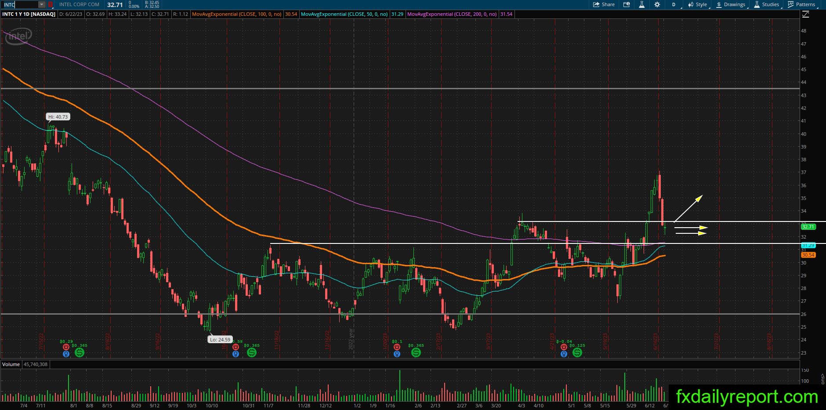Screen dimensions: 826x410
Task: Open the Patterns menu
Action: 802,4
